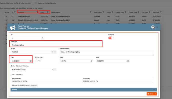Image resolution: width=172 pixels, height=99 pixels.
Task: Sort by Message column header
Action: point(21,12)
